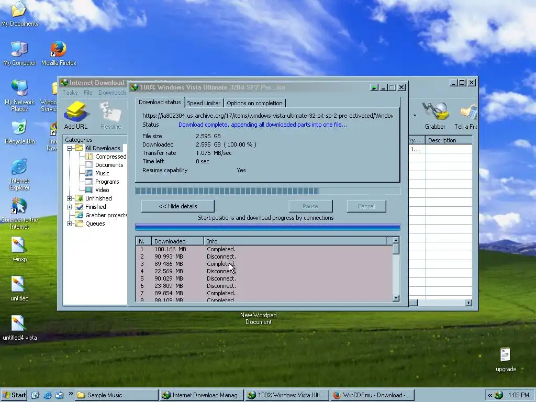Expand the quick launch overflow chevron
The height and width of the screenshot is (402, 536).
(x=71, y=394)
